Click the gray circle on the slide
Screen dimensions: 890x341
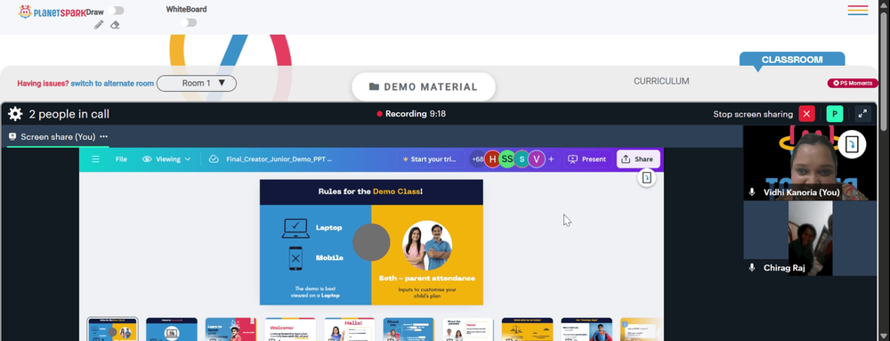[371, 242]
